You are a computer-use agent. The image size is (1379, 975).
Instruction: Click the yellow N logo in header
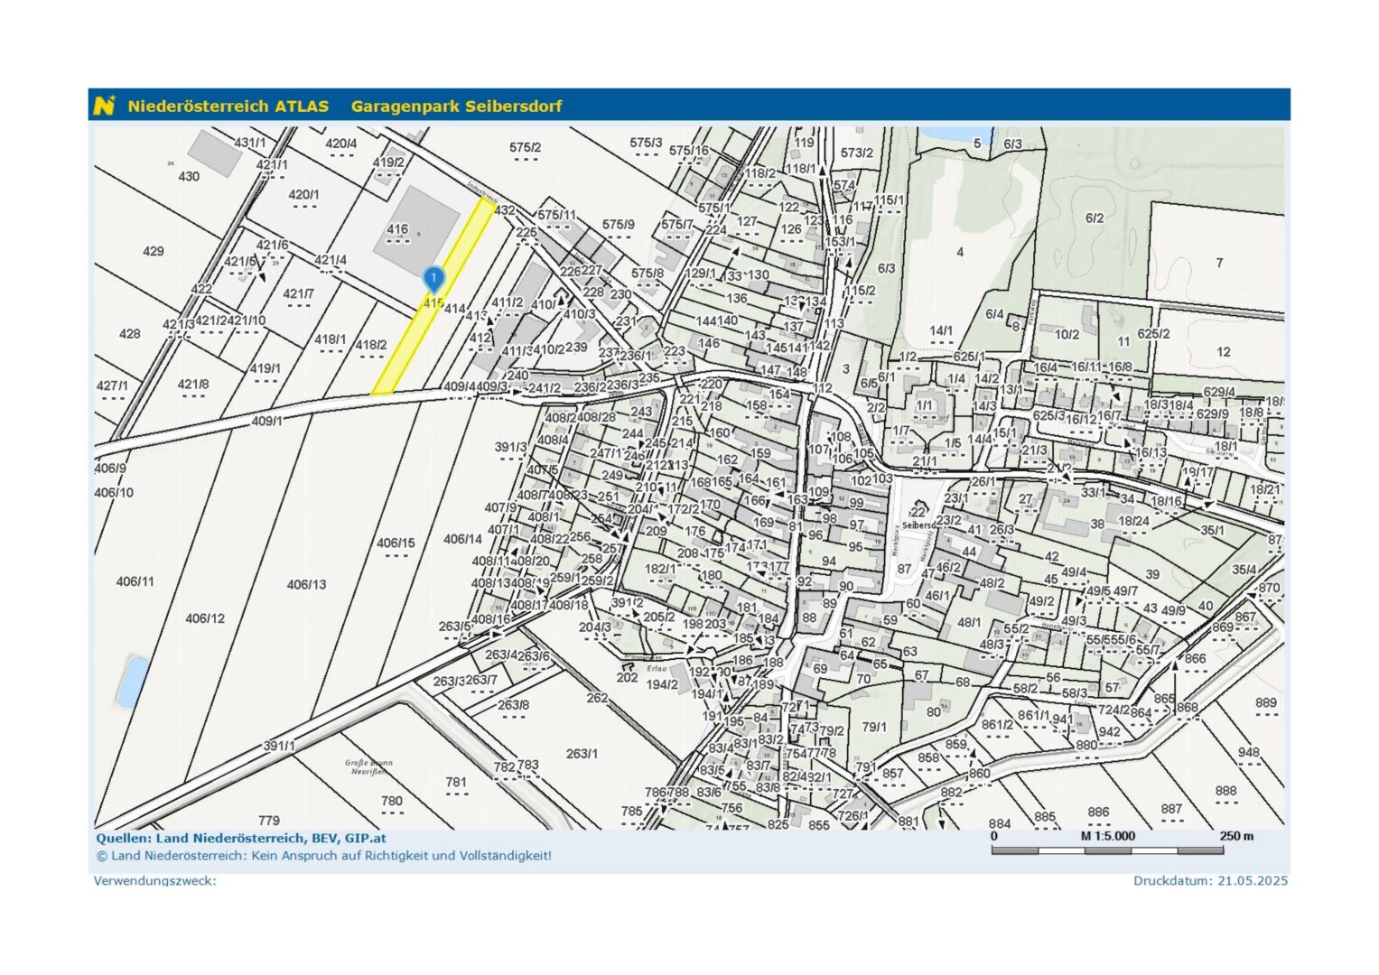[105, 106]
